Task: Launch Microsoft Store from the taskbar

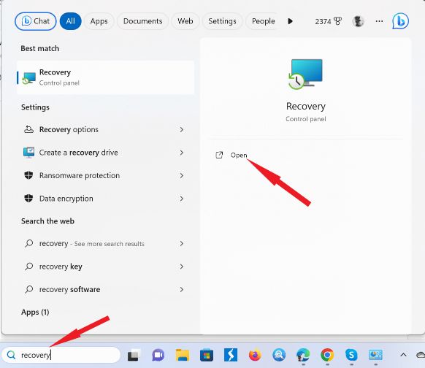Action: (207, 355)
